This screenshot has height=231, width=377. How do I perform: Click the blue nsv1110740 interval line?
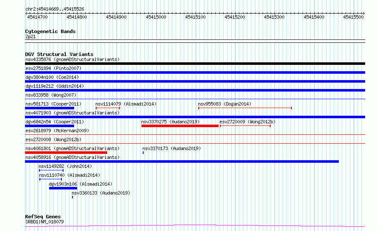tap(50, 179)
